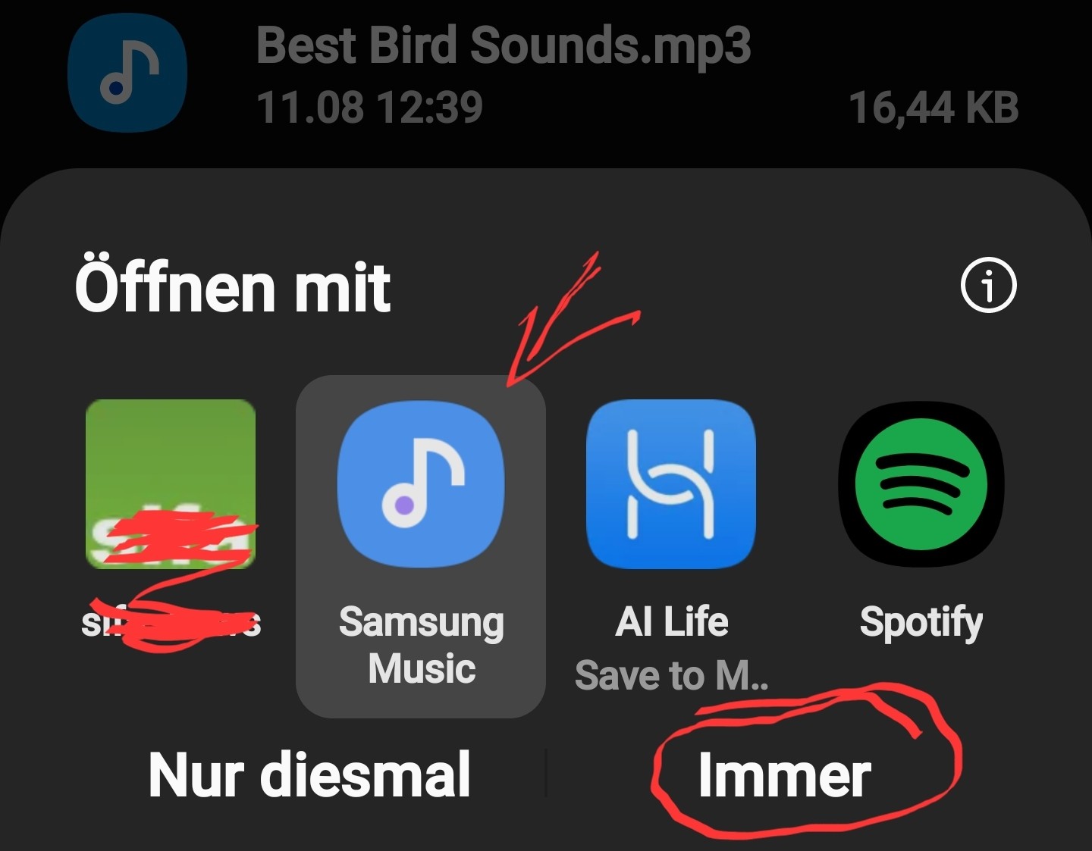This screenshot has height=851, width=1092.
Task: Open the info circle icon
Action: (x=988, y=286)
